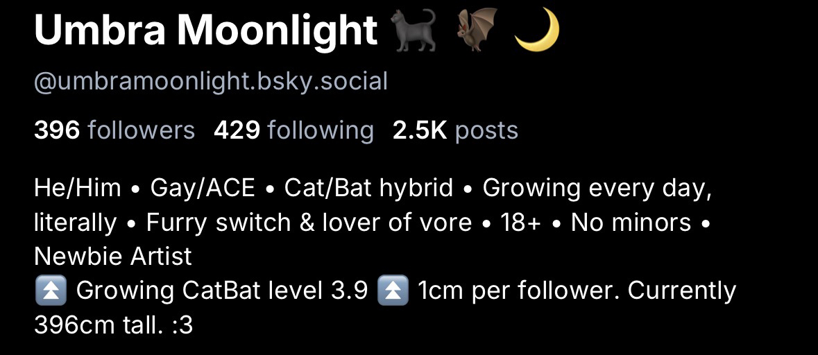This screenshot has height=355, width=818.
Task: Click the No minors text
Action: coord(631,223)
